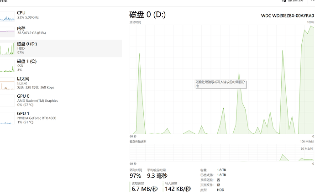Image resolution: width=315 pixels, height=195 pixels.
Task: Click the 系统磁盘 label
Action: click(207, 180)
